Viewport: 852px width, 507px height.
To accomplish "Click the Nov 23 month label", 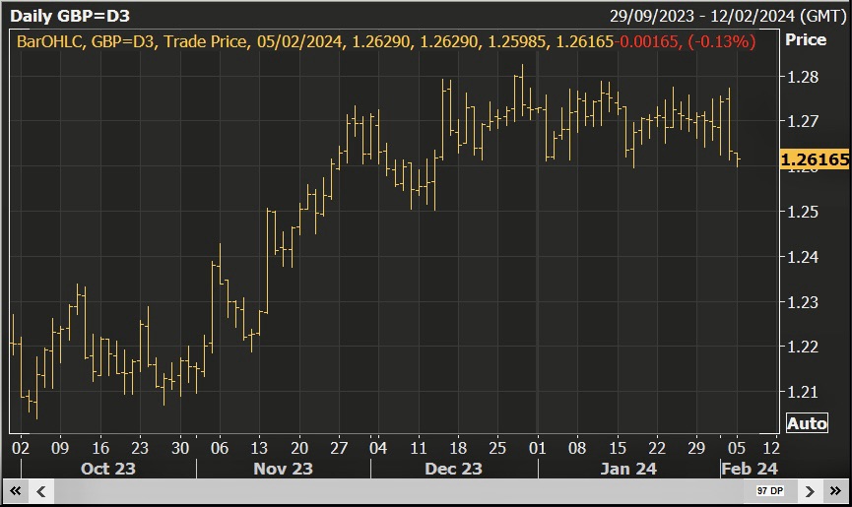I will tap(283, 469).
